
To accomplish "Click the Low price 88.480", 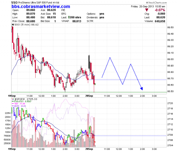I will tap(31, 17).
